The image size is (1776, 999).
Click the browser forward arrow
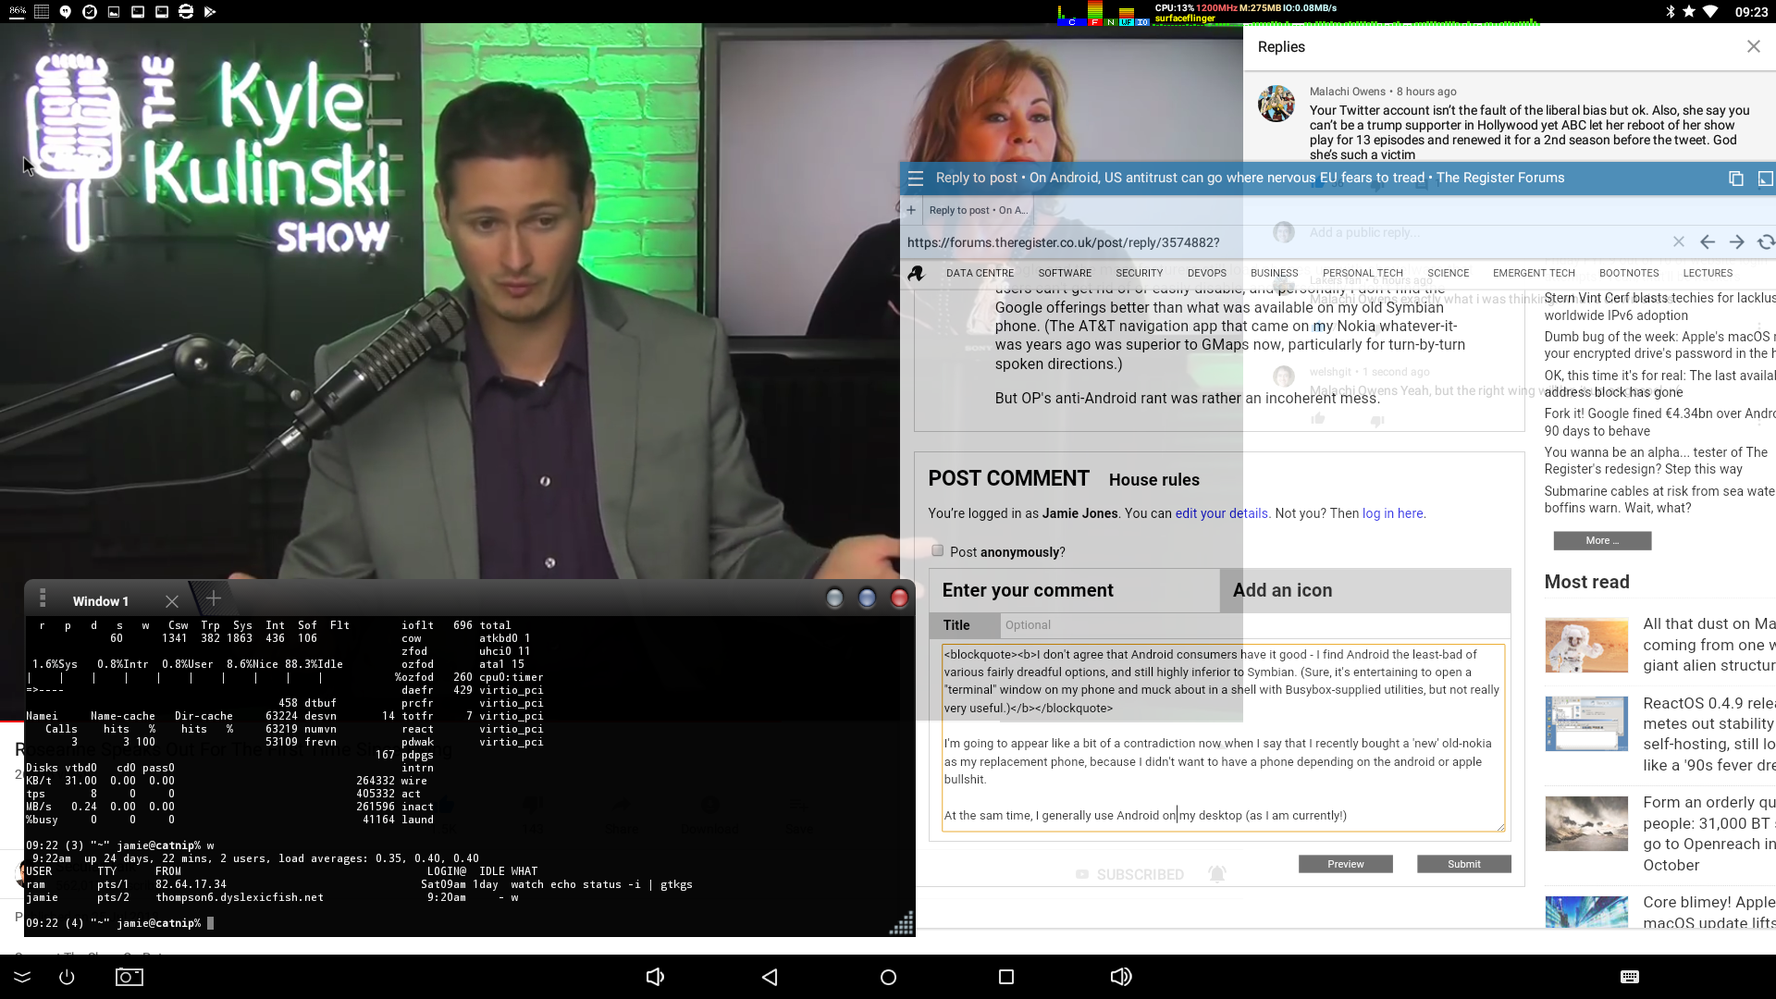click(x=1737, y=242)
